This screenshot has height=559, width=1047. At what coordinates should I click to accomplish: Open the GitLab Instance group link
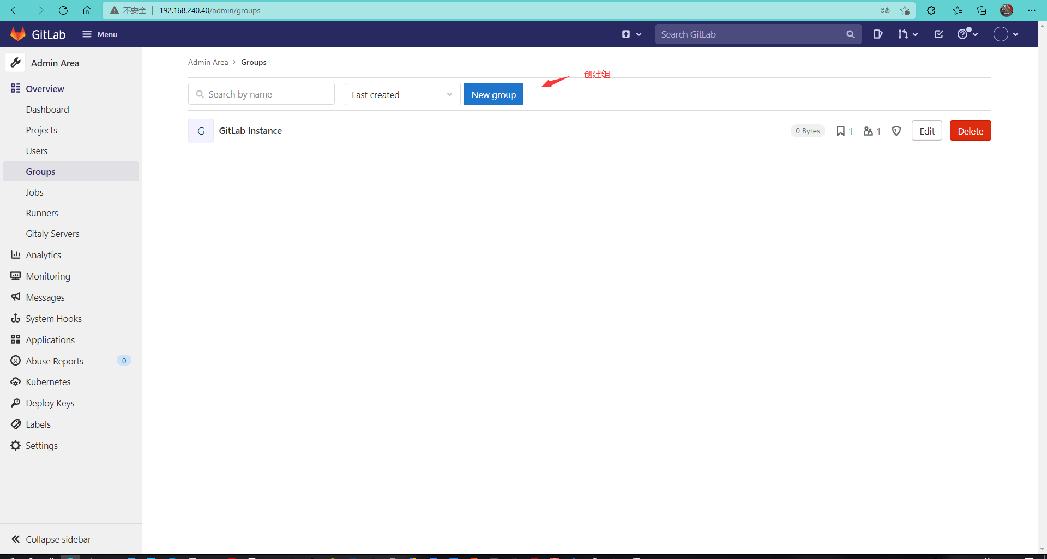pos(250,130)
